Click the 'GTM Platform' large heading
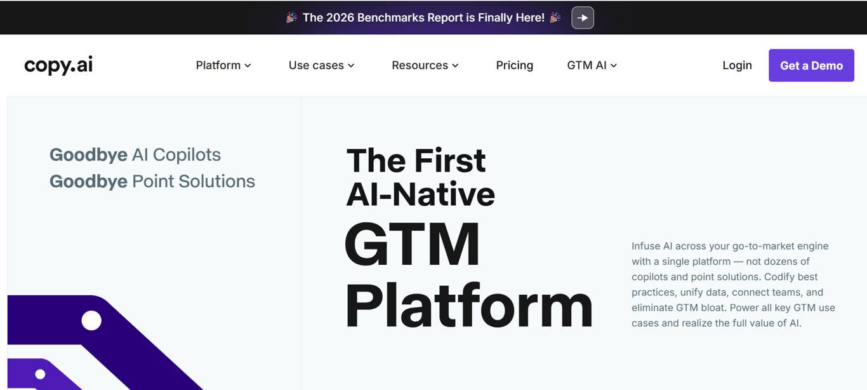The height and width of the screenshot is (390, 867). (x=468, y=274)
